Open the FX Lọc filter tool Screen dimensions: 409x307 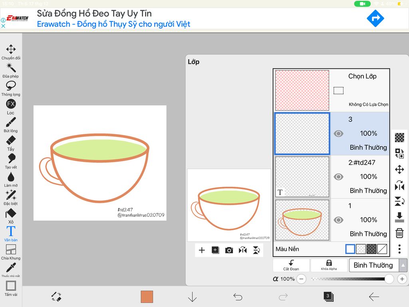coord(11,107)
